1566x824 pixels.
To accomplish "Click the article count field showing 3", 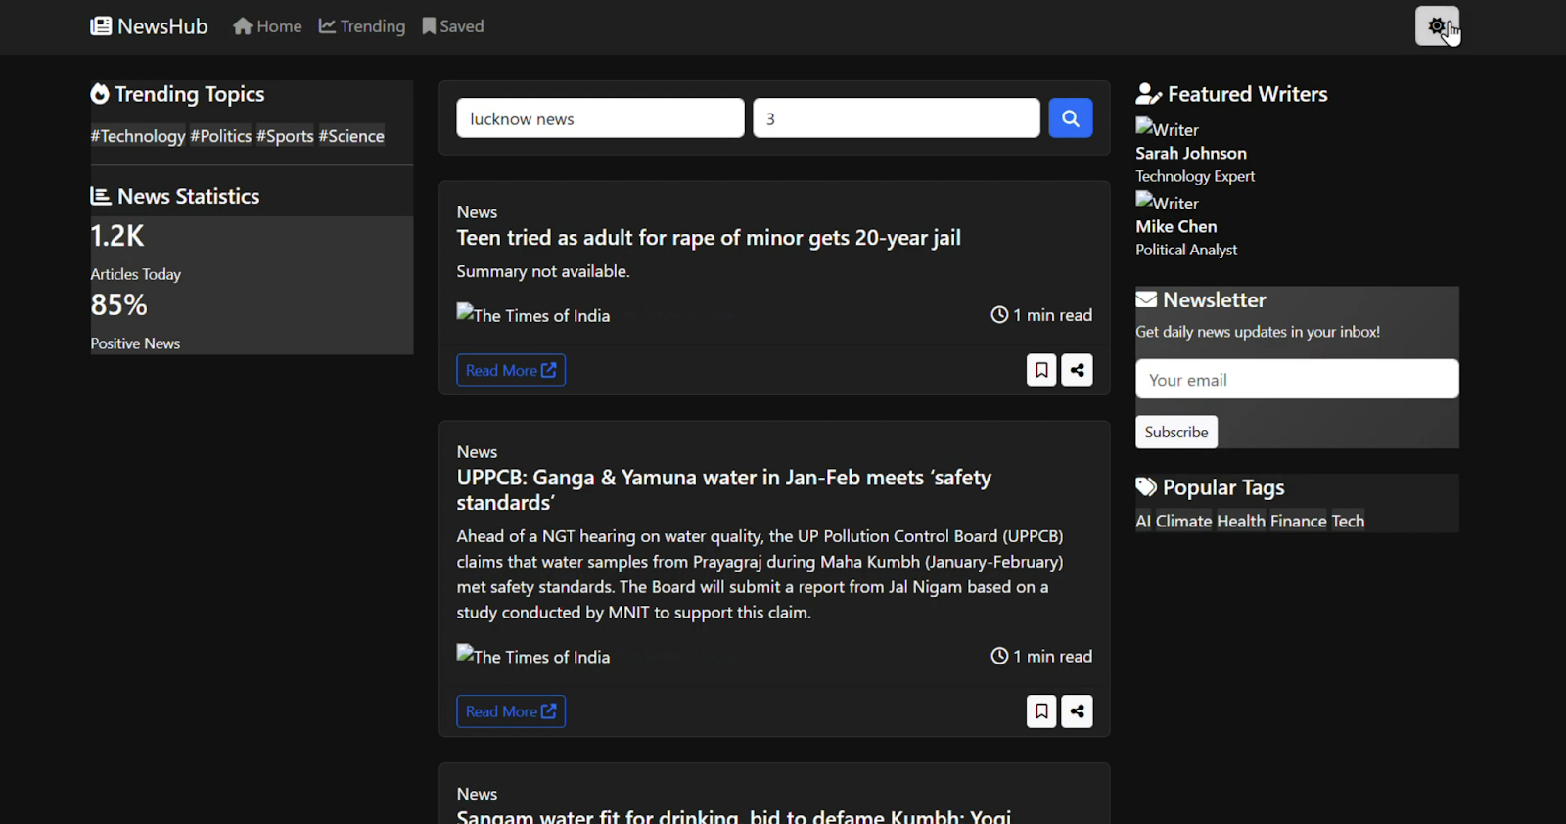I will 896,118.
